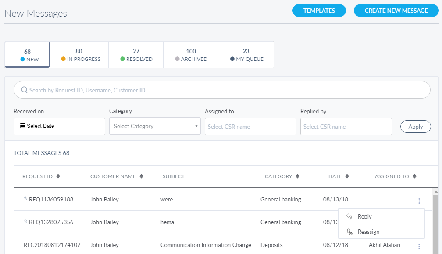Screen dimensions: 442x254
Task: Click the search magnifier icon
Action: point(24,90)
